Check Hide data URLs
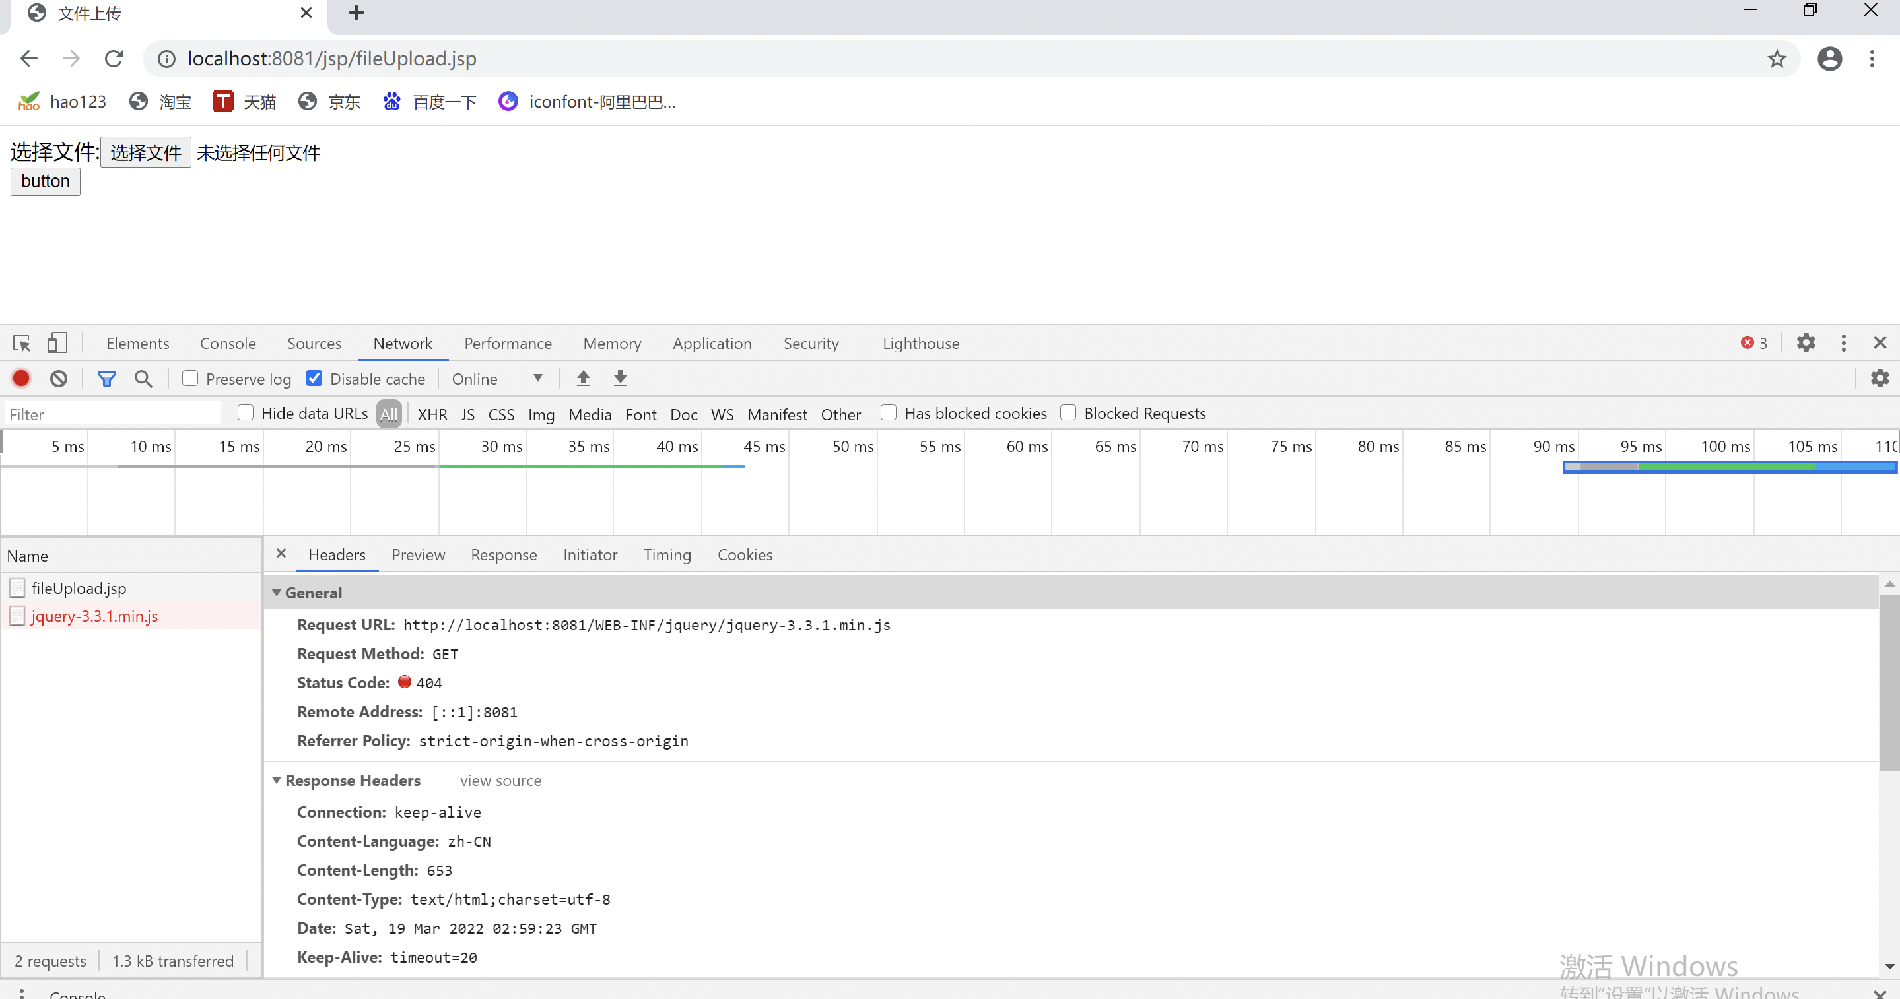This screenshot has height=999, width=1900. point(246,414)
